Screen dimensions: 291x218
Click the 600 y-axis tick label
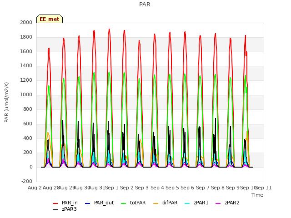pyautogui.click(x=28, y=124)
